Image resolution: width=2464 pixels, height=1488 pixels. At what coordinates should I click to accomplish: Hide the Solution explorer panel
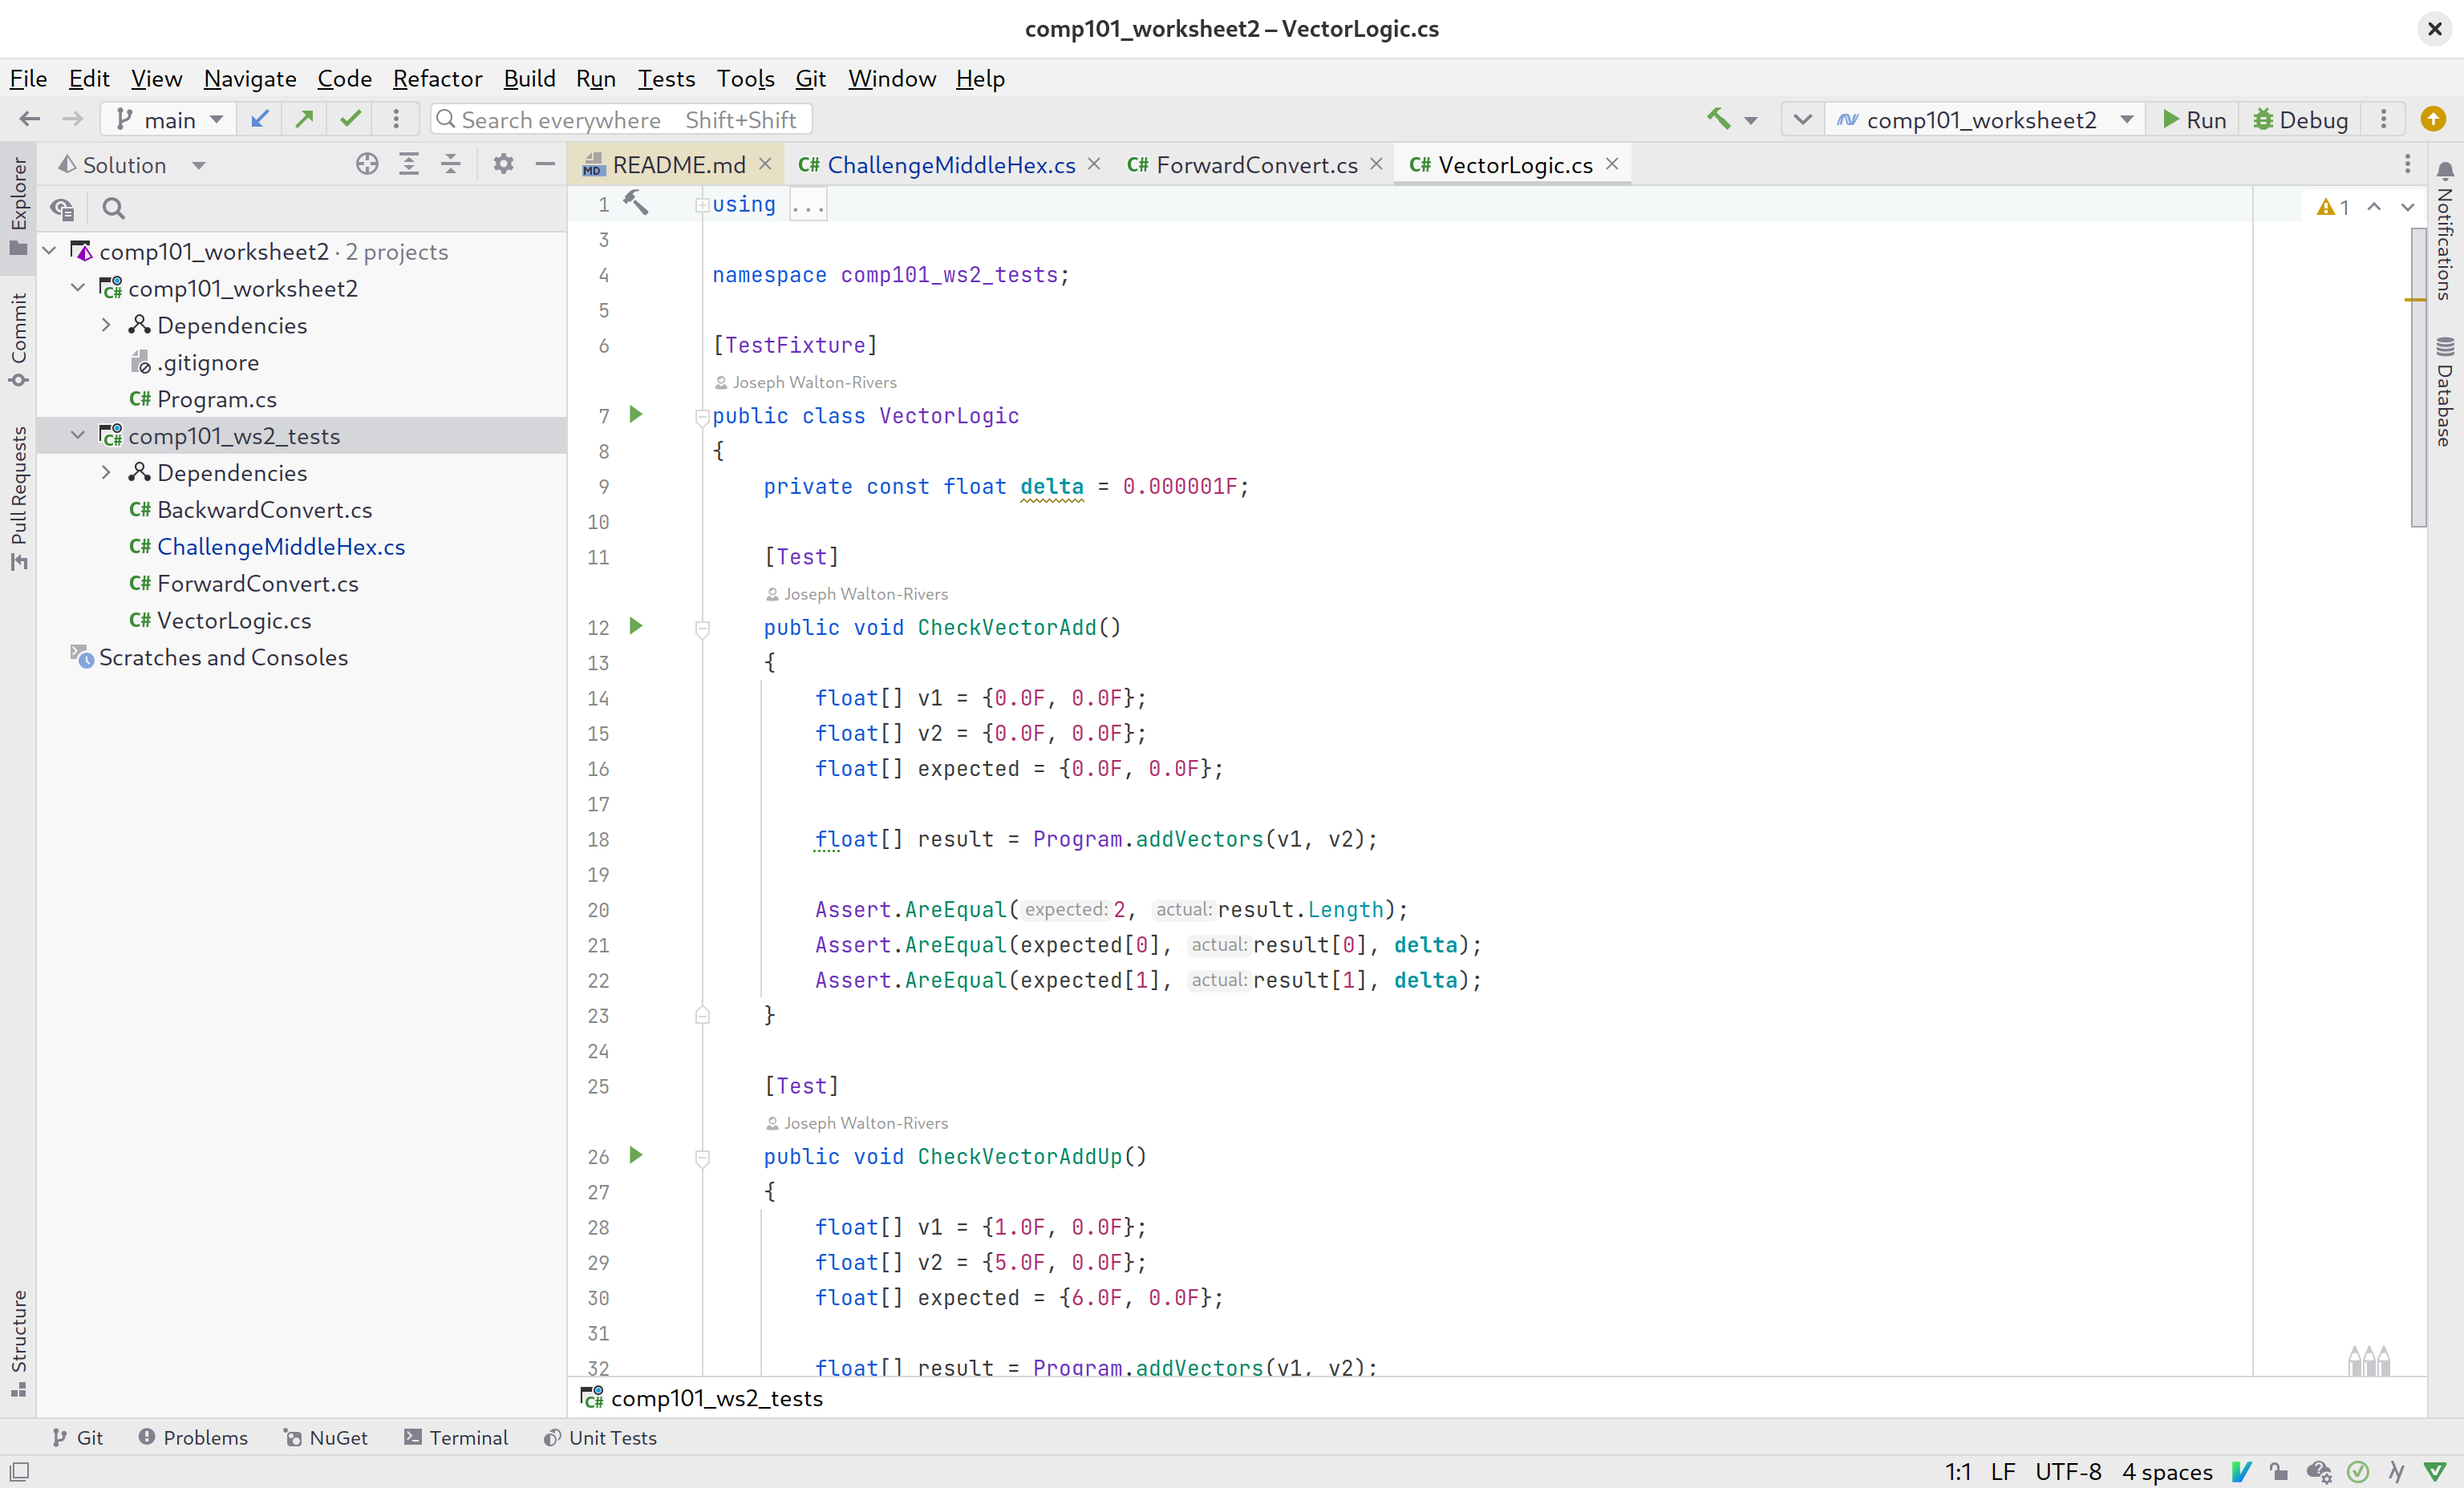pos(545,165)
